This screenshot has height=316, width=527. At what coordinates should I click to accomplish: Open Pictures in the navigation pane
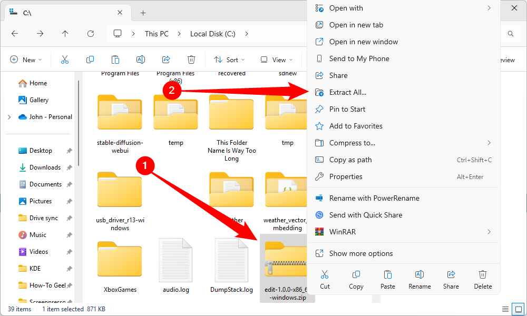35,201
